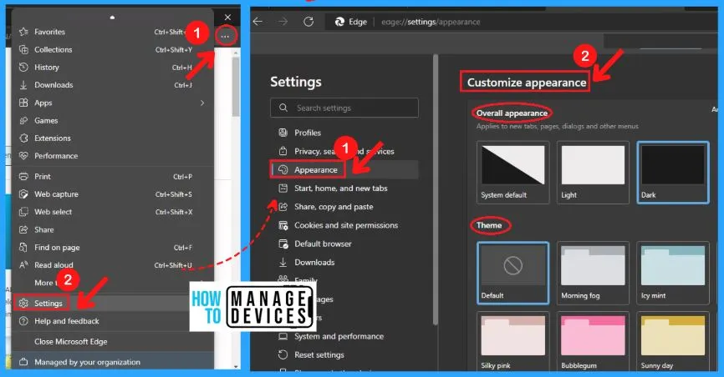724x377 pixels.
Task: Open Share, copy and paste settings
Action: [344, 207]
